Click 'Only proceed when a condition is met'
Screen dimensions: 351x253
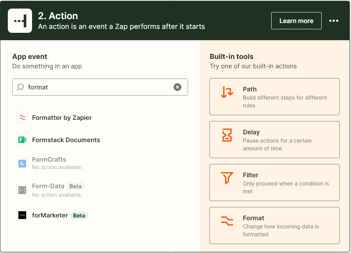click(286, 187)
